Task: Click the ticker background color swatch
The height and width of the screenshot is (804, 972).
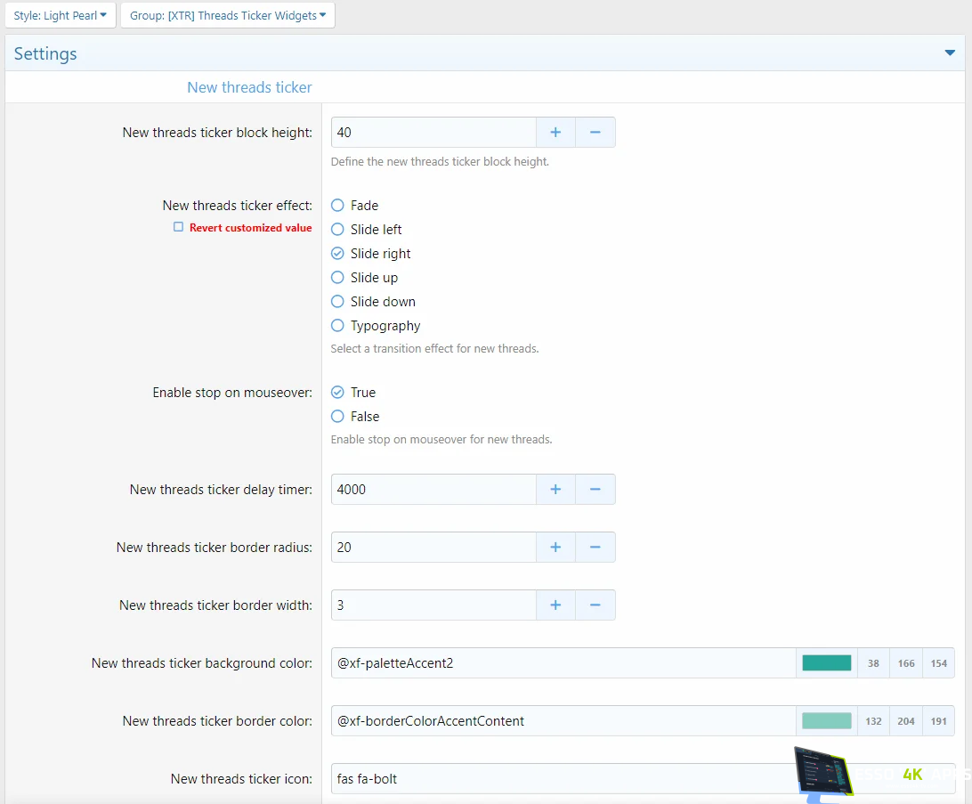Action: (826, 662)
